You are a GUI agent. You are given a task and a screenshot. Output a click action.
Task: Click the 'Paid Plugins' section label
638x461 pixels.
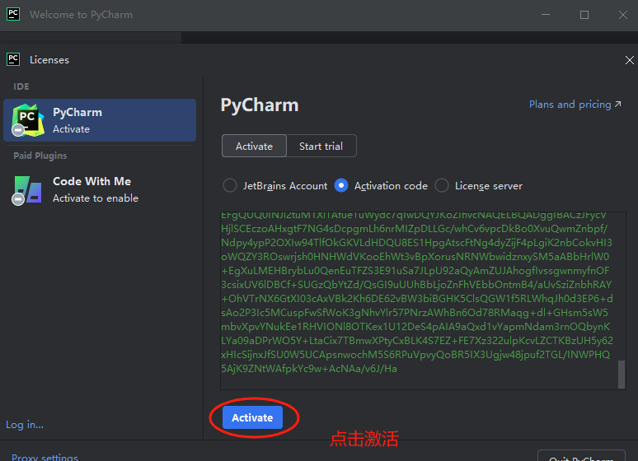click(40, 156)
